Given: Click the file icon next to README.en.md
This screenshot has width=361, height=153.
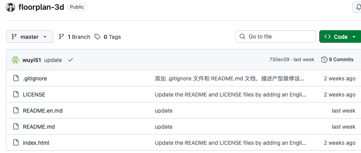Looking at the screenshot, I should 16,110.
